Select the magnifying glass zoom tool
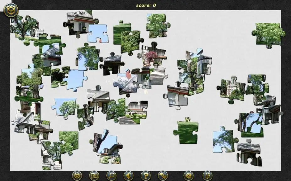The width and height of the screenshot is (291, 181). [x=111, y=175]
